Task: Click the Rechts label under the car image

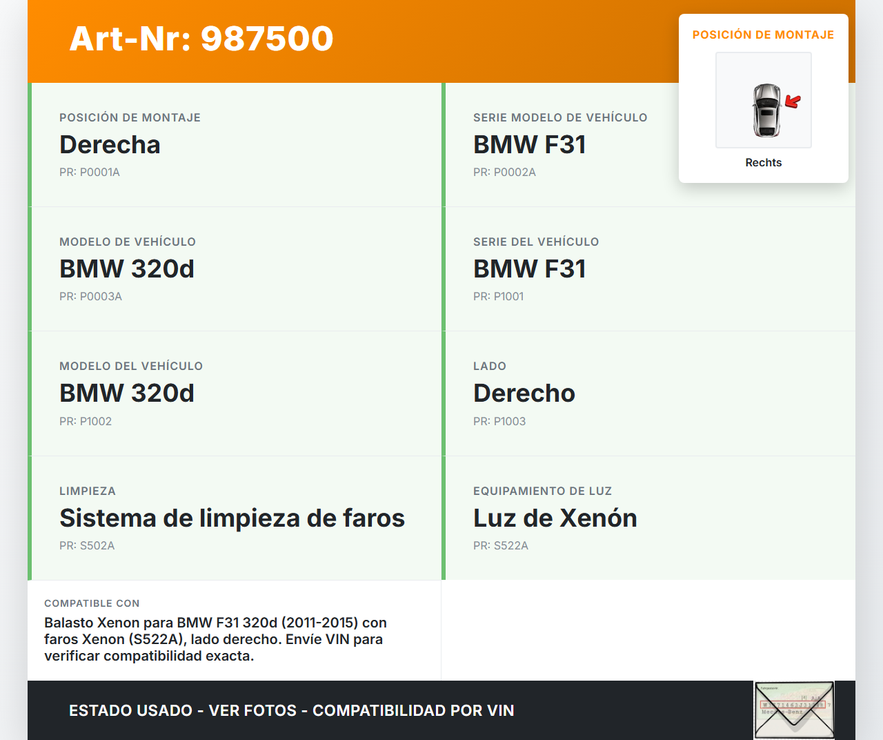Action: point(763,162)
